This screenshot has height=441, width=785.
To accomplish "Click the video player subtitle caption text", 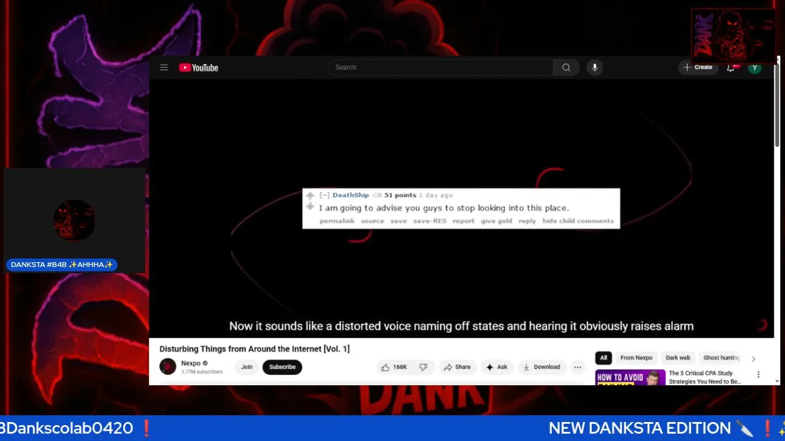I will tap(461, 326).
